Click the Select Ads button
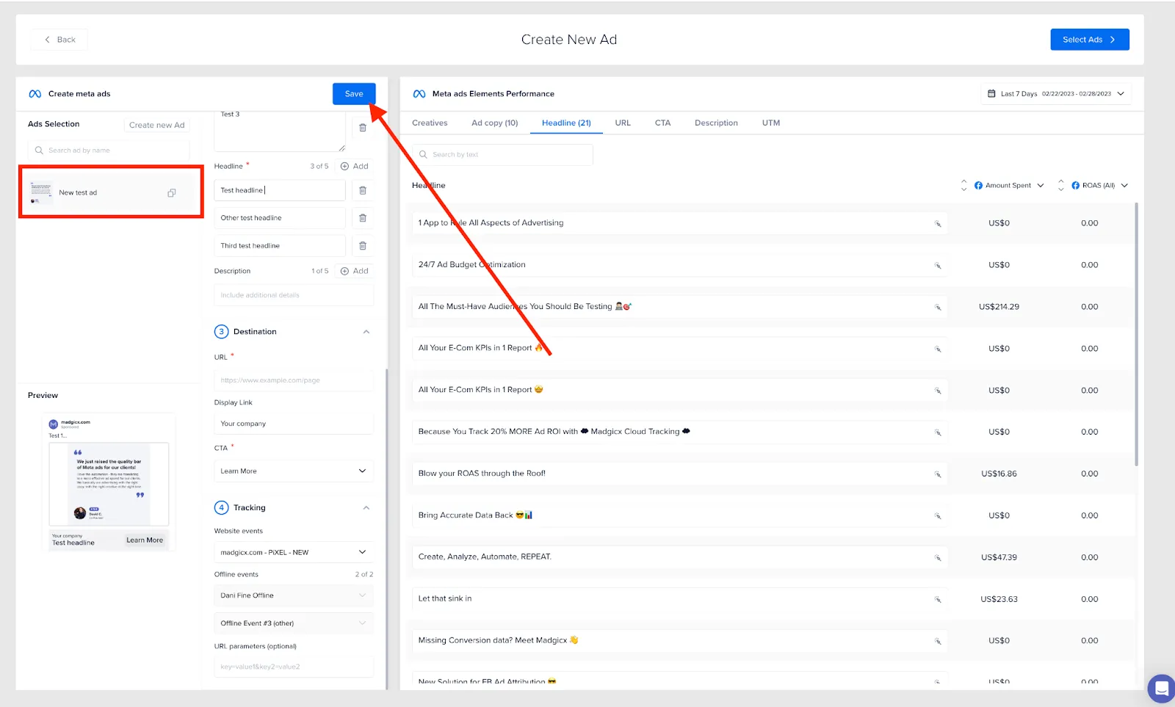The width and height of the screenshot is (1175, 707). pyautogui.click(x=1089, y=40)
